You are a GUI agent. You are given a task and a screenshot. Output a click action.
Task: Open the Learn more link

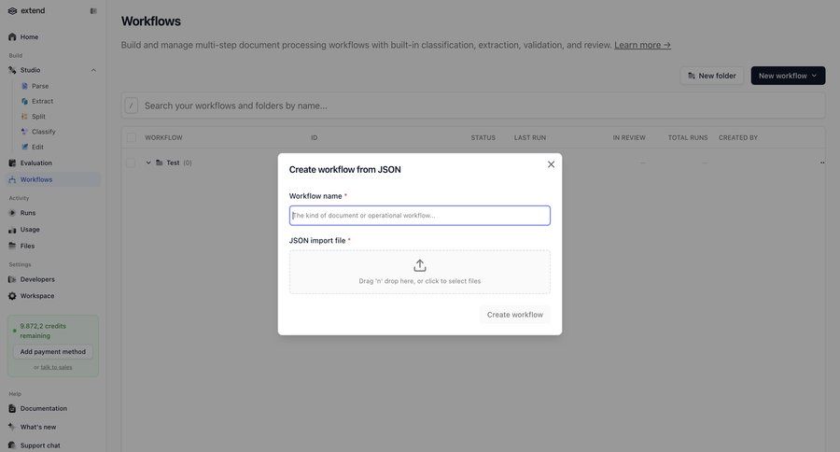(x=642, y=45)
